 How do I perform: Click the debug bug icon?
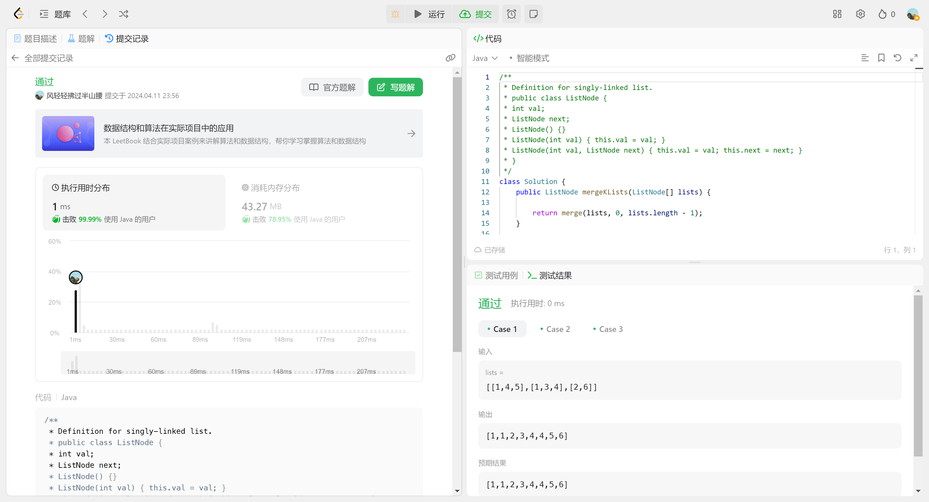(x=395, y=14)
